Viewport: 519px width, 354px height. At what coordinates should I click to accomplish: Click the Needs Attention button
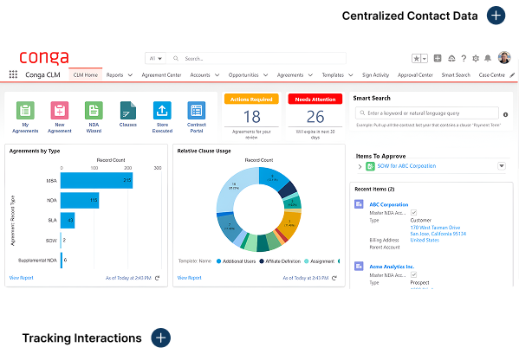coord(315,100)
